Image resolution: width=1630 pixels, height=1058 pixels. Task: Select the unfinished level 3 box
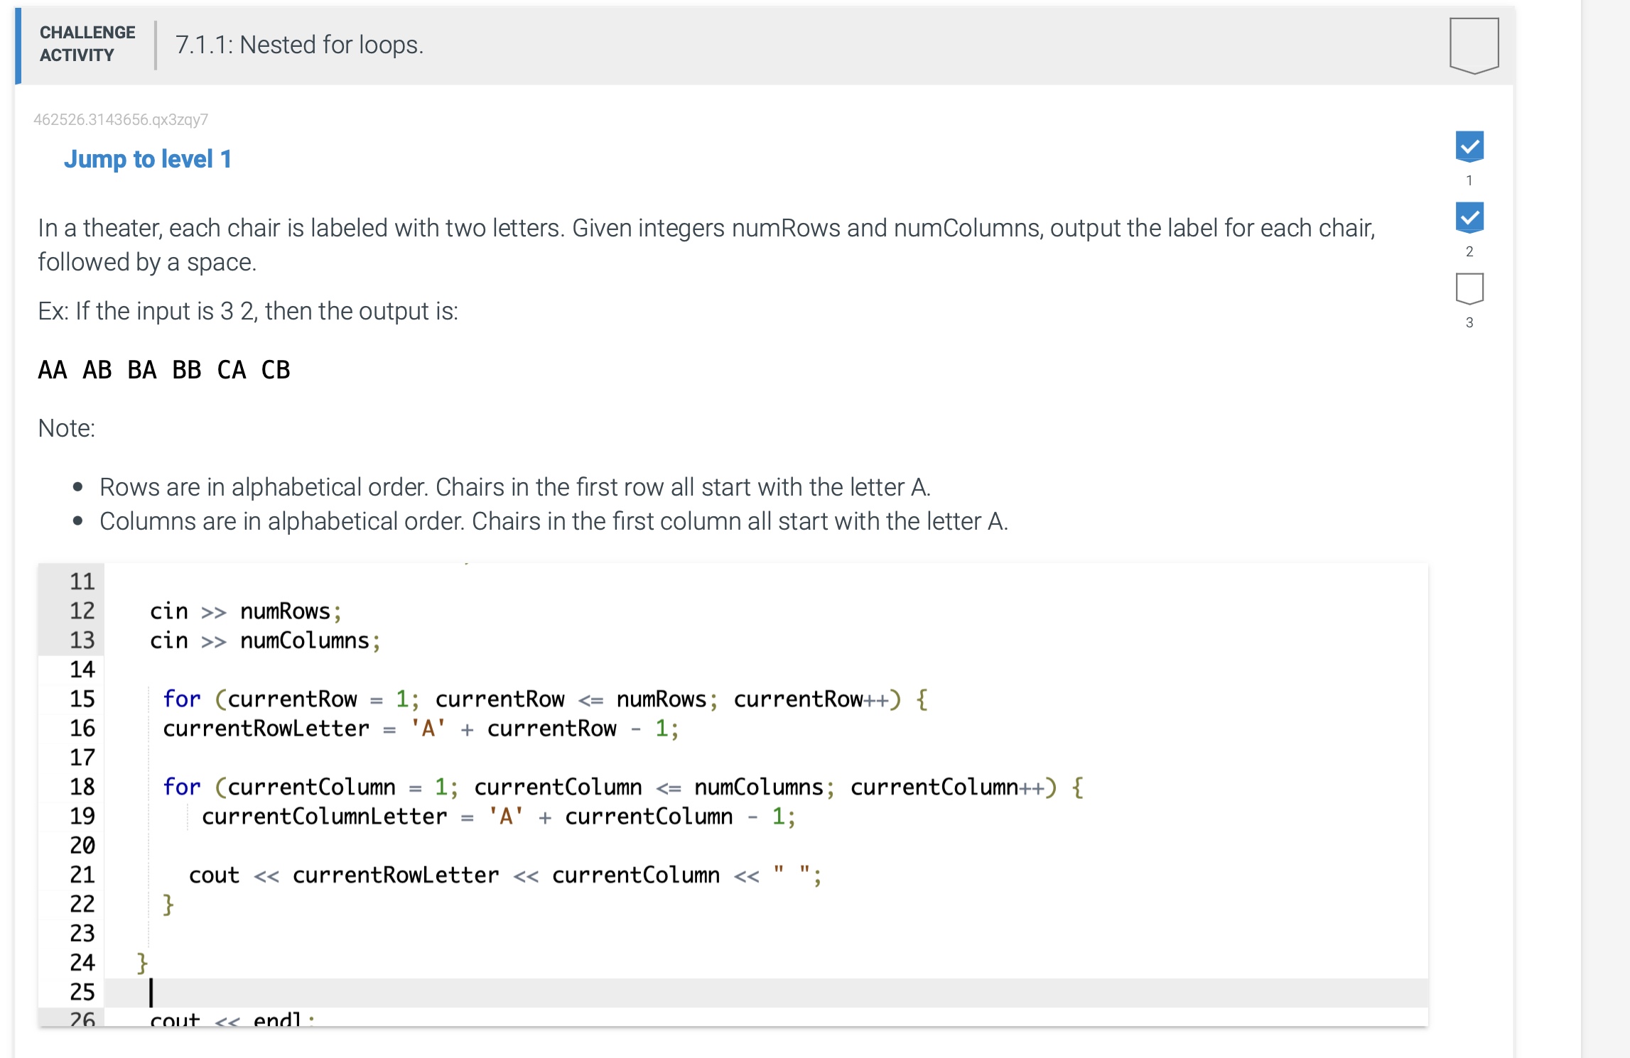(1469, 288)
